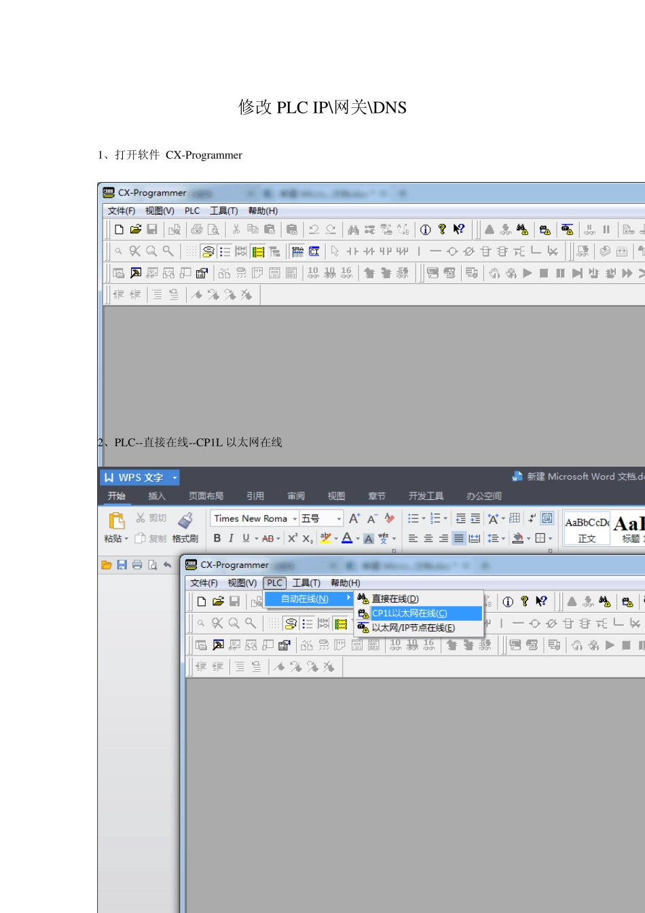Screen dimensions: 645x913
Task: Click the font color A swatch
Action: point(347,538)
